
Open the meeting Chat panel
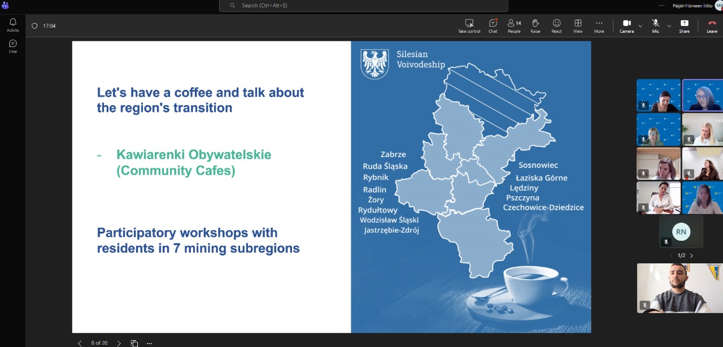tap(493, 25)
